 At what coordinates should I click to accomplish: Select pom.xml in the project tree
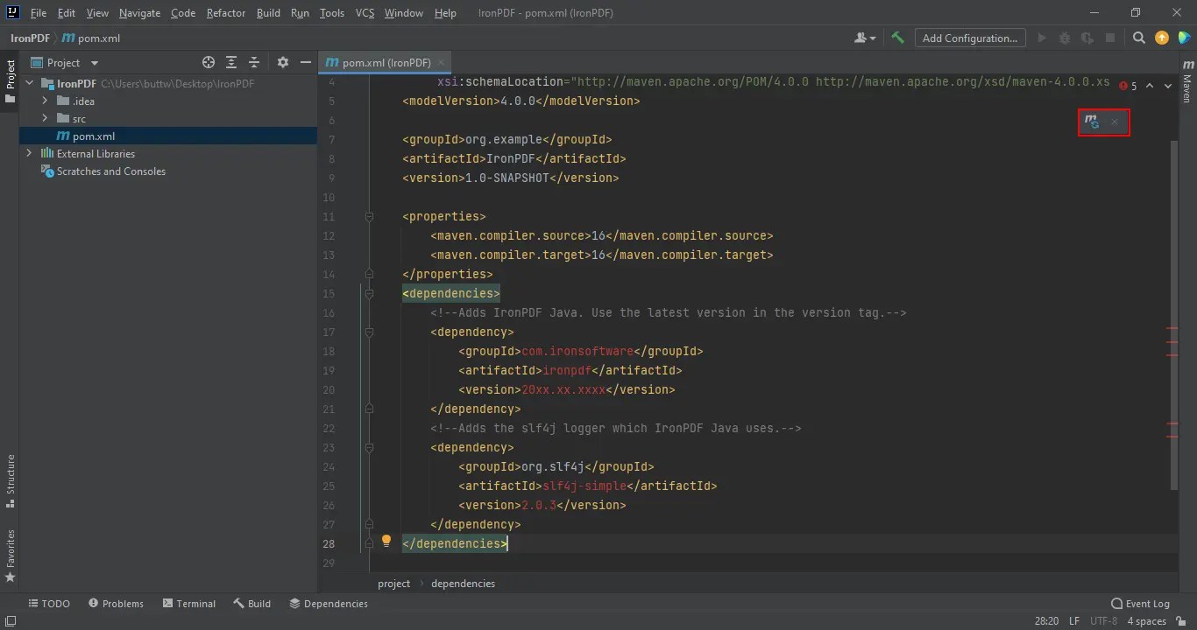coord(93,136)
